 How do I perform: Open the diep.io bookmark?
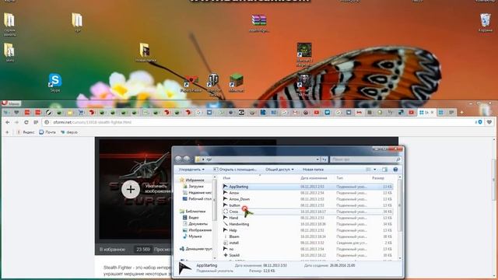point(69,132)
